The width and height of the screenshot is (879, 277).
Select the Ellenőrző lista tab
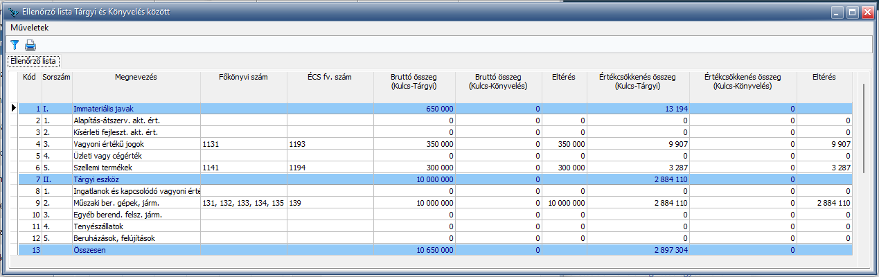click(33, 62)
